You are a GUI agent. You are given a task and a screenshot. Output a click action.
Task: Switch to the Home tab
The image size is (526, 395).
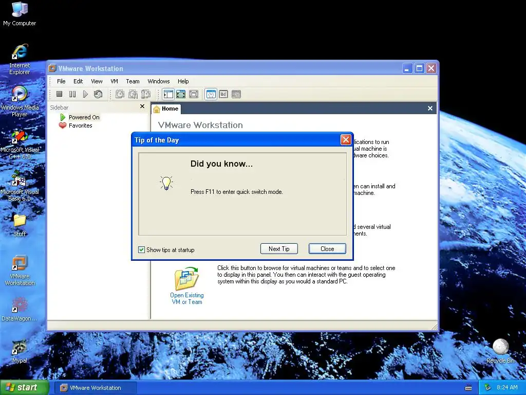166,109
